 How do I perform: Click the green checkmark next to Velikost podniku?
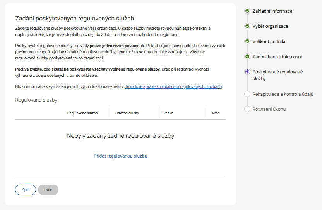247,41
